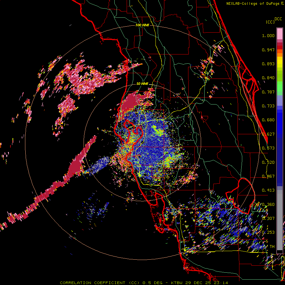Click the 50 NMI range ring label
The width and height of the screenshot is (285, 285).
tap(142, 84)
